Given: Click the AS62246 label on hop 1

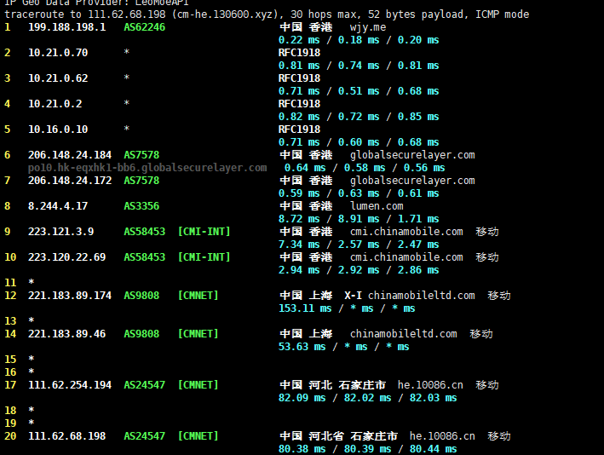Looking at the screenshot, I should 145,27.
